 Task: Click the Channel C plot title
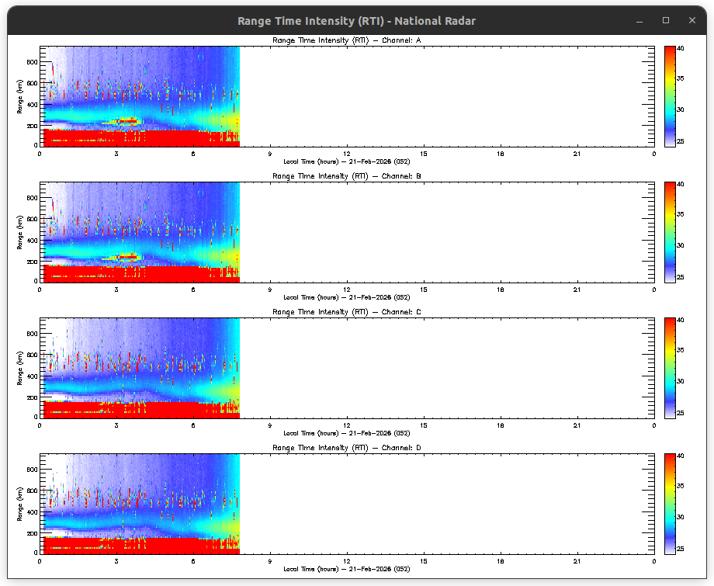pos(346,312)
